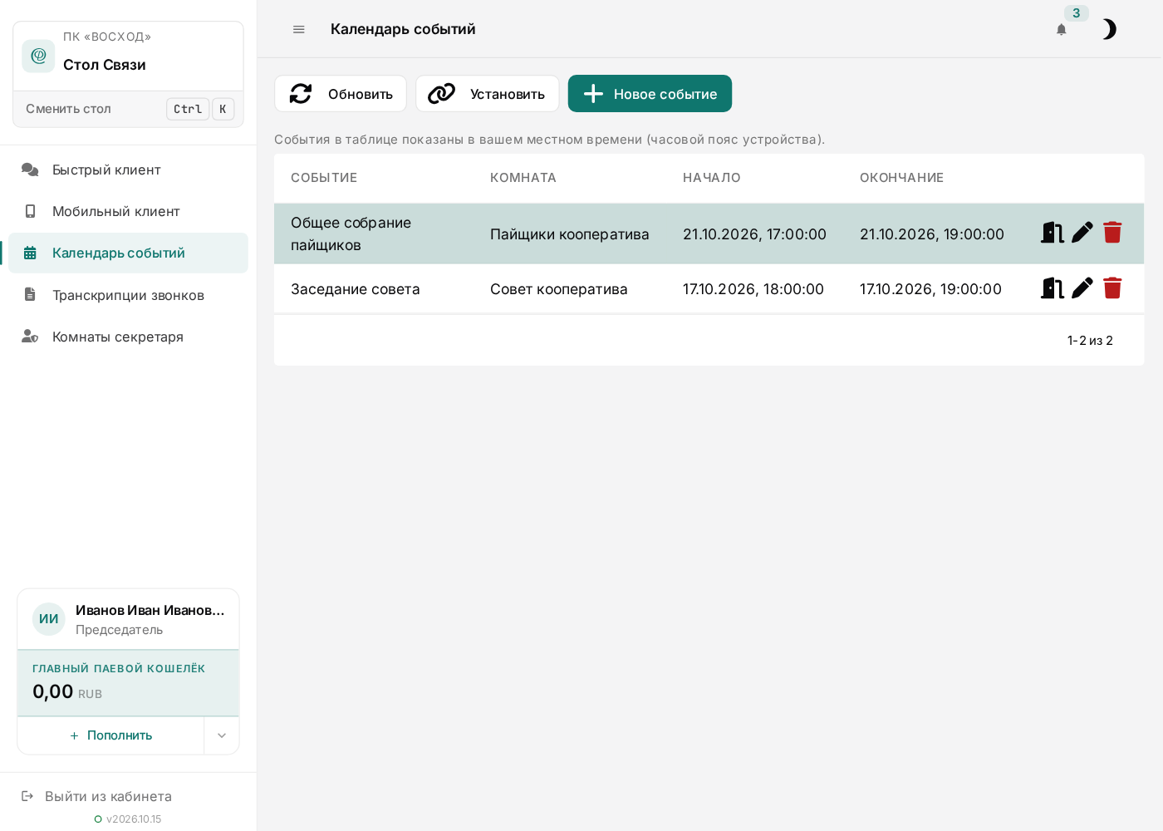Viewport: 1163px width, 831px height.
Task: Click the Обновить refresh button
Action: tap(341, 94)
